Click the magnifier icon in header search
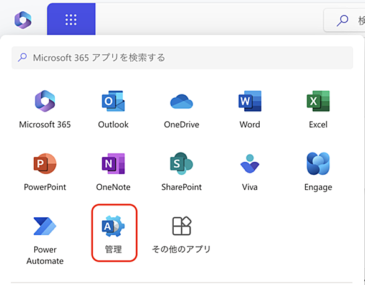Image resolution: width=365 pixels, height=285 pixels. click(x=343, y=21)
